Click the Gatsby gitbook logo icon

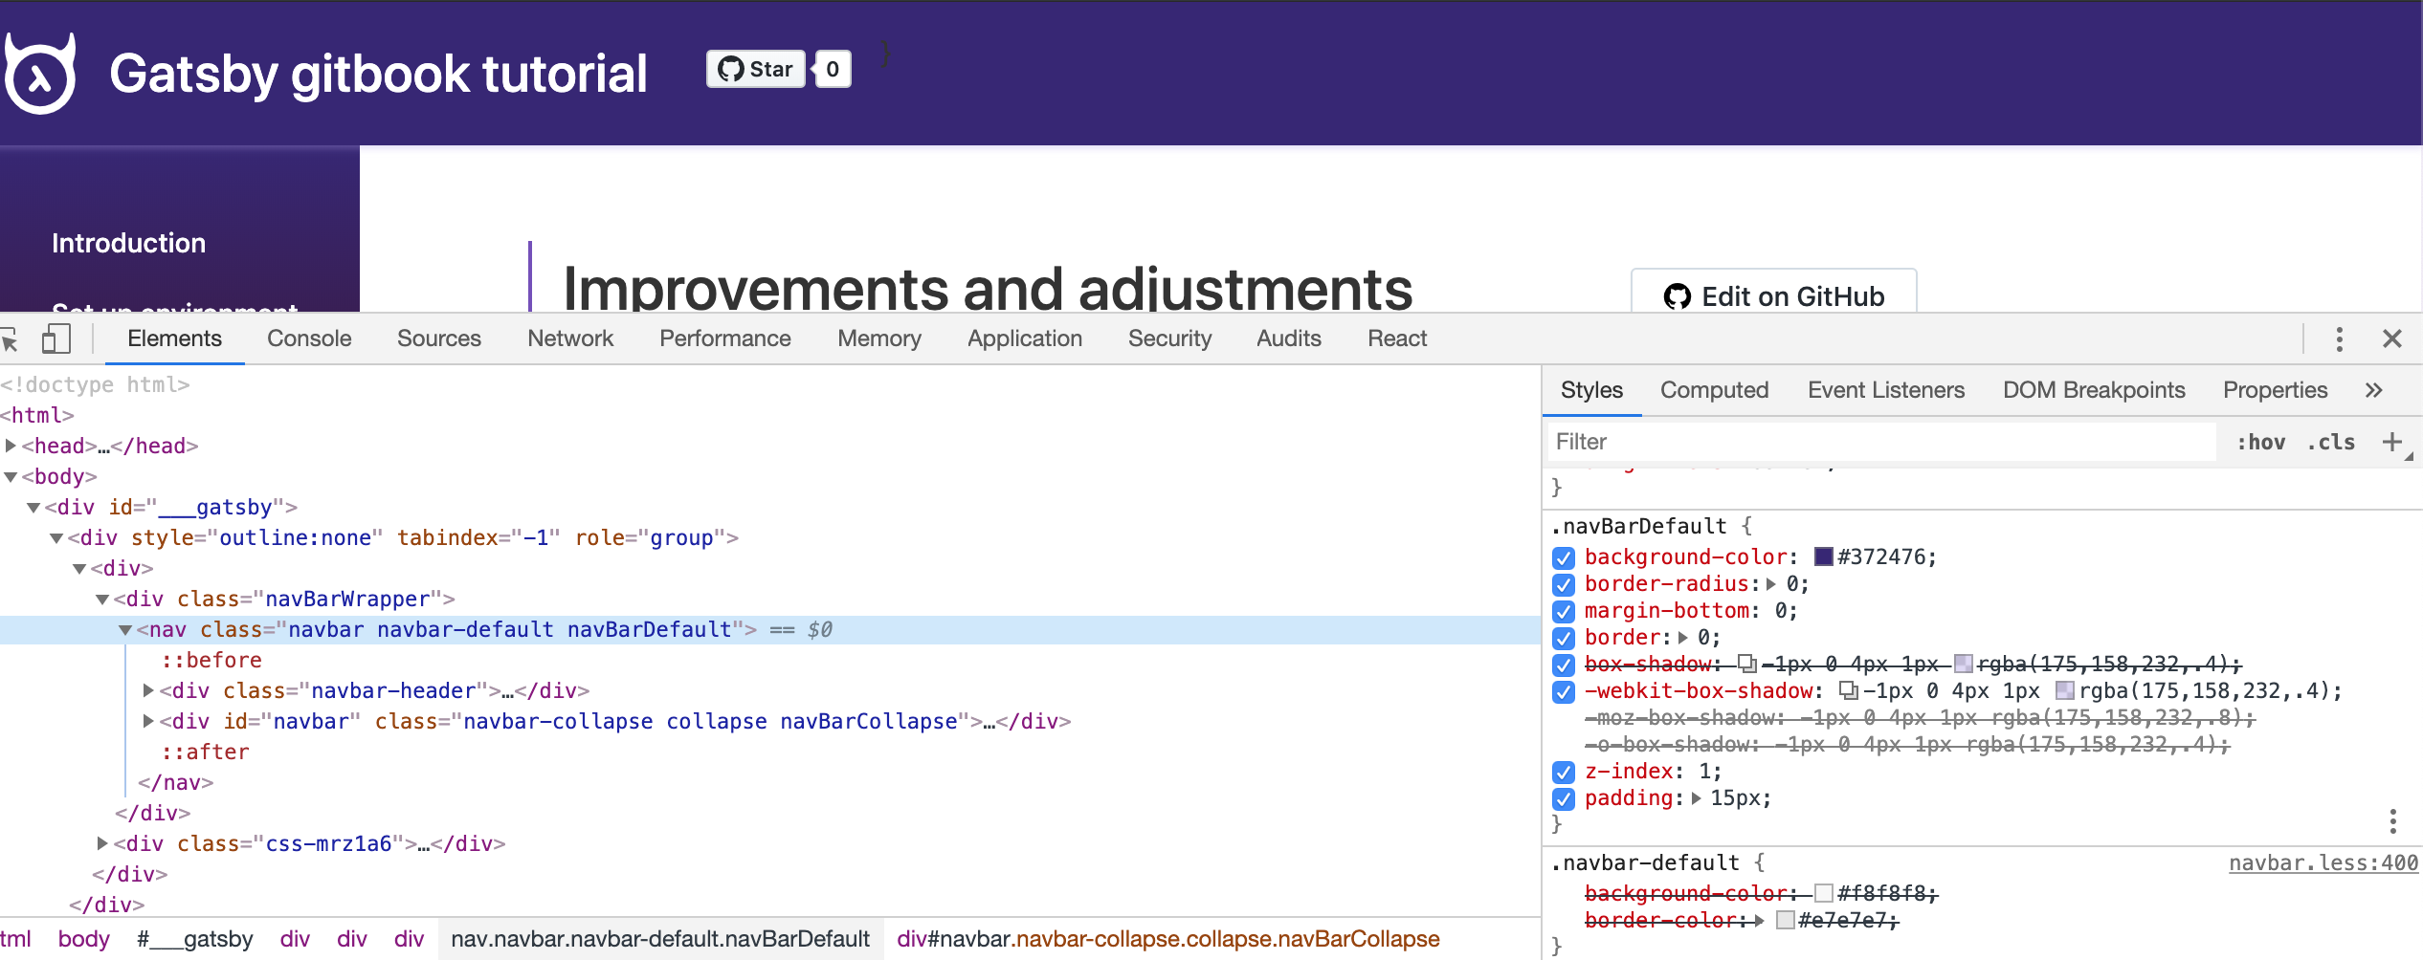pyautogui.click(x=40, y=75)
